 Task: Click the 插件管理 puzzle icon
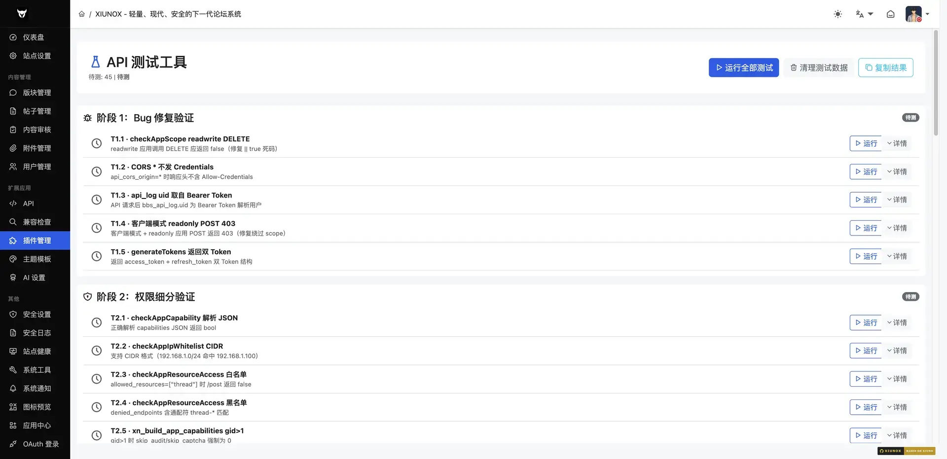pos(13,241)
